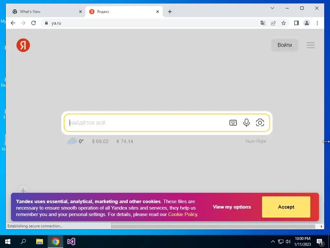Image resolution: width=330 pixels, height=248 pixels.
Task: Expand the tab search chevron
Action: pyautogui.click(x=272, y=8)
